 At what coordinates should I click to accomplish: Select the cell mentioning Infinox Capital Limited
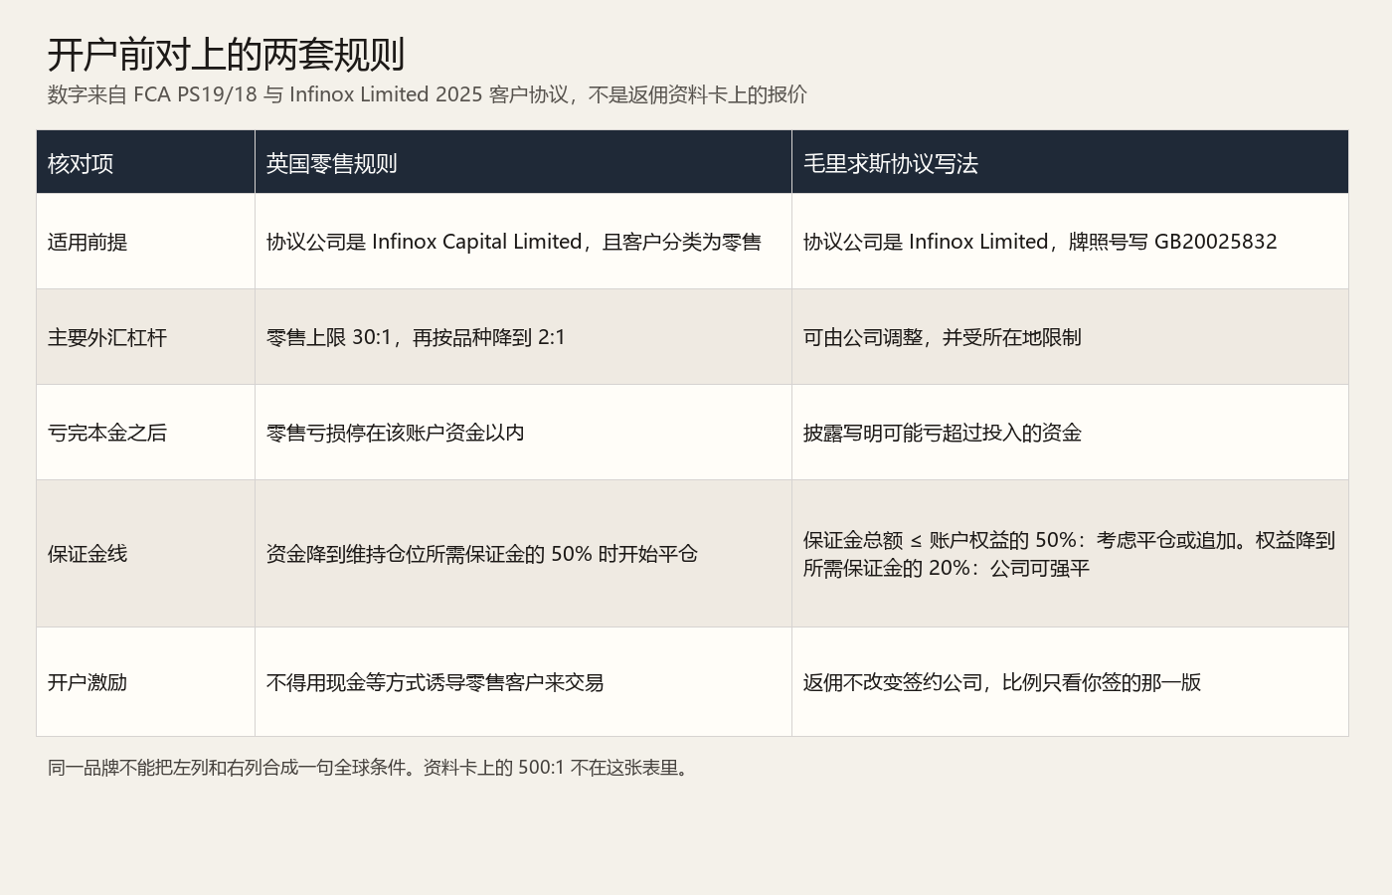click(524, 242)
